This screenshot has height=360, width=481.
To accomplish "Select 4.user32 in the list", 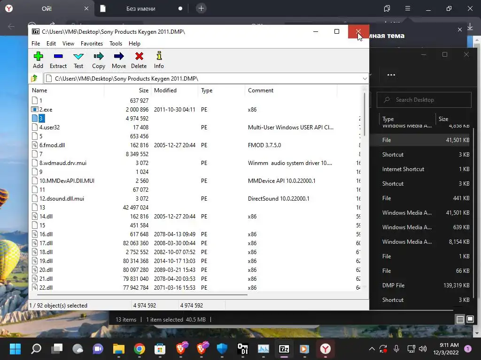I will [x=49, y=127].
